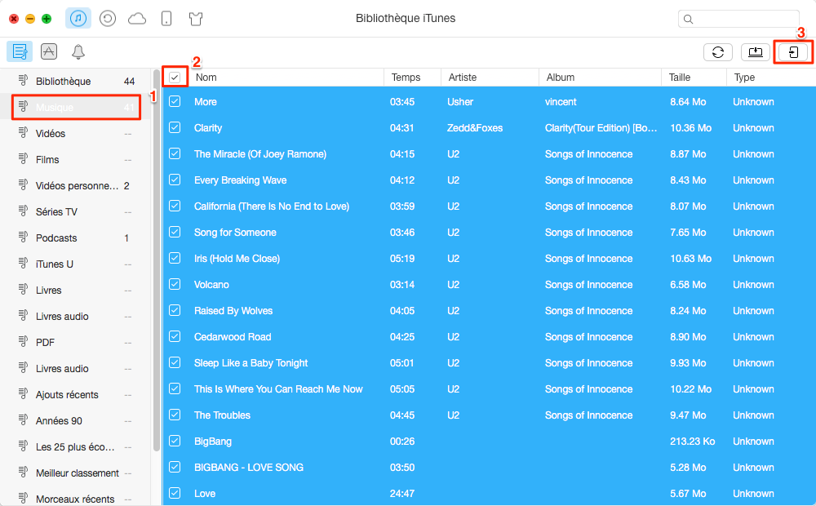Select the Song for Someone row title
Screen dimensions: 816x506
[x=235, y=232]
